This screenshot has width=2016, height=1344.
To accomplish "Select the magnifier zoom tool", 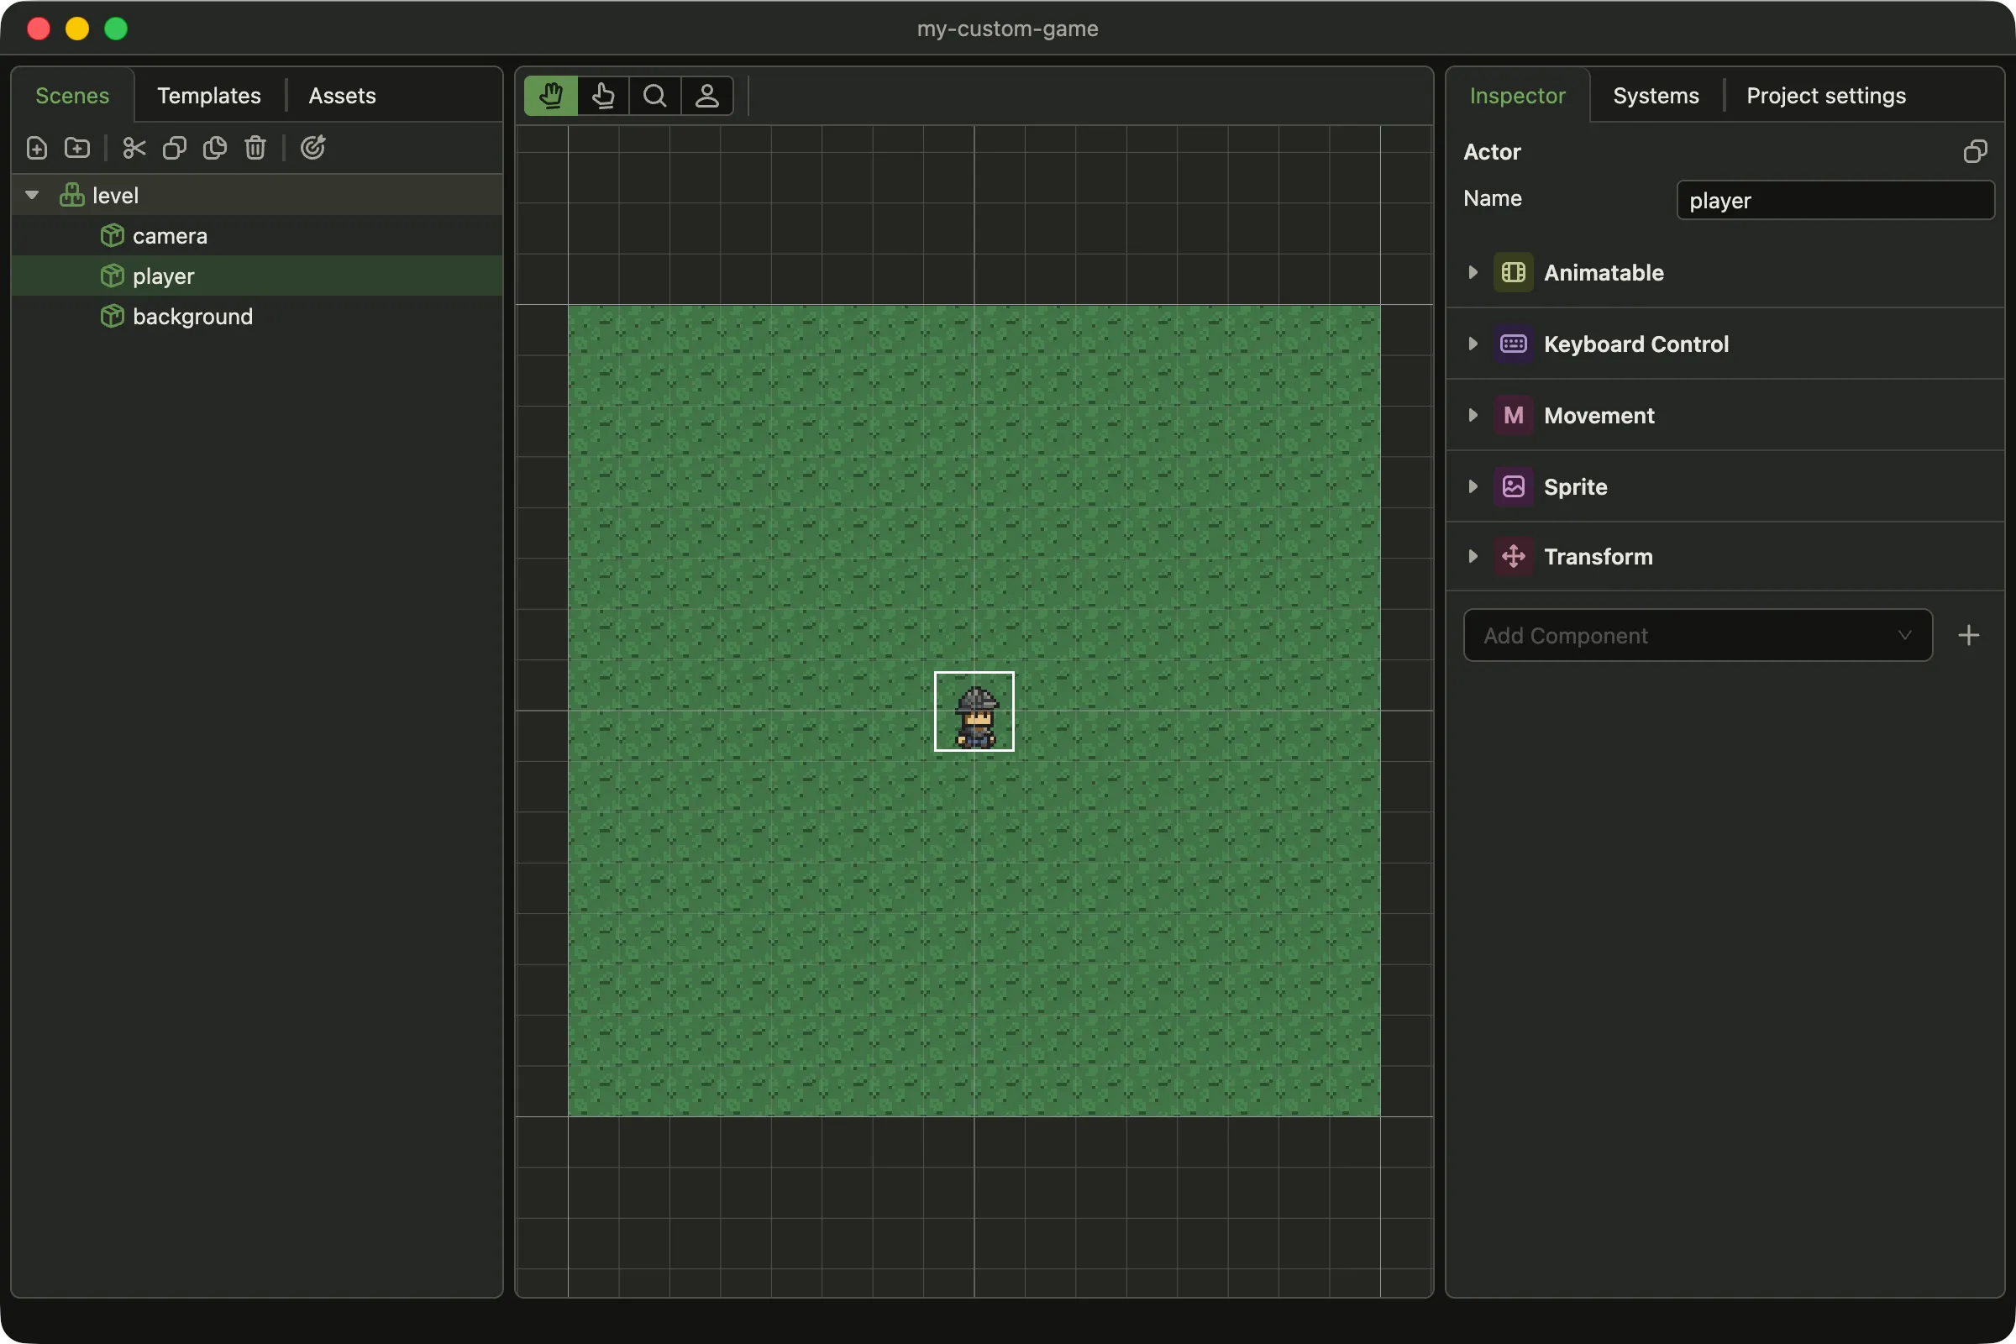I will (655, 95).
